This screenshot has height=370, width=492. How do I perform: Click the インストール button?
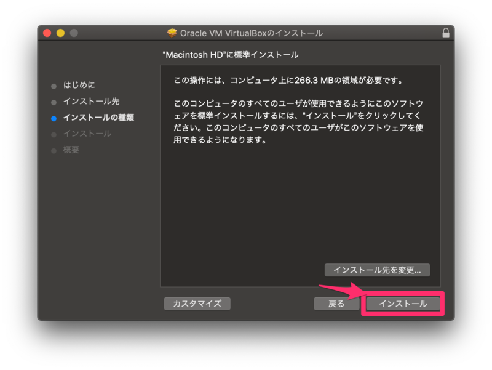pyautogui.click(x=403, y=304)
